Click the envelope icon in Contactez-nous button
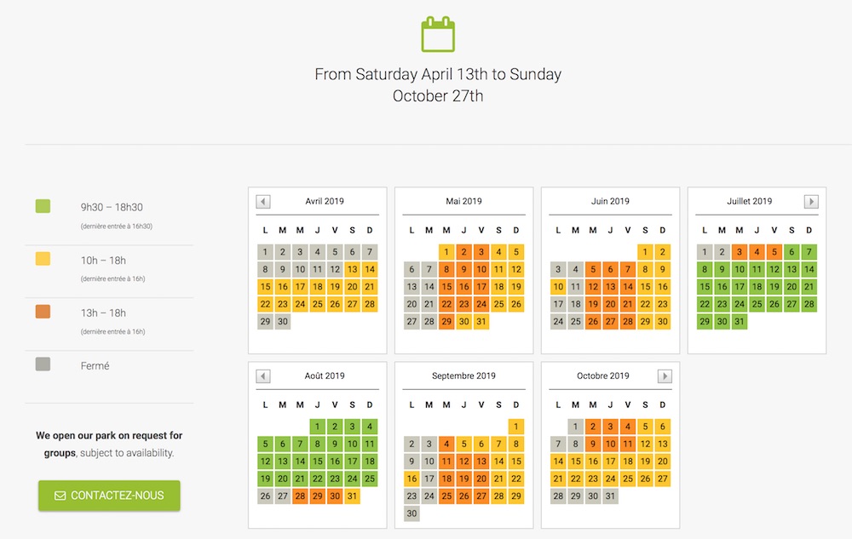852x539 pixels. pyautogui.click(x=60, y=496)
